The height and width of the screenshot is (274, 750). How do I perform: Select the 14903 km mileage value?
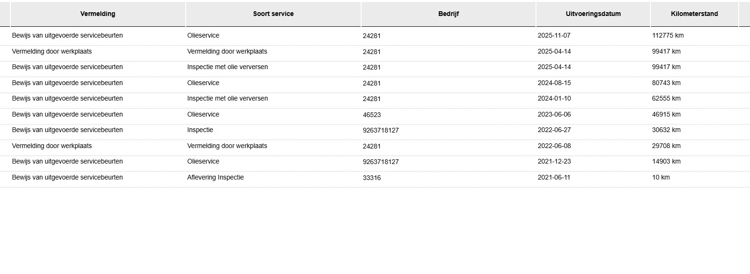pyautogui.click(x=666, y=162)
